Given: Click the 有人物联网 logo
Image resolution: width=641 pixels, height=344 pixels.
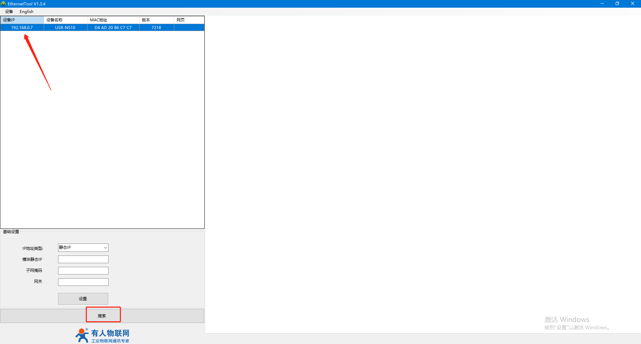Looking at the screenshot, I should (102, 335).
